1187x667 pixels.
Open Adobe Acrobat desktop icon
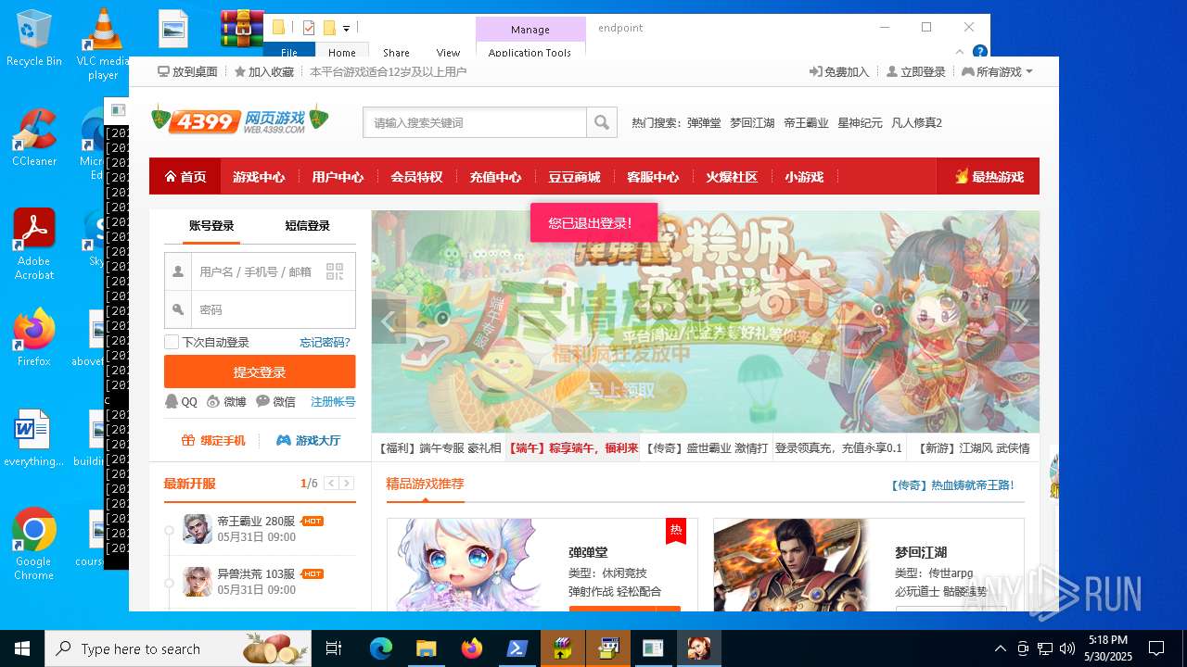pos(33,244)
